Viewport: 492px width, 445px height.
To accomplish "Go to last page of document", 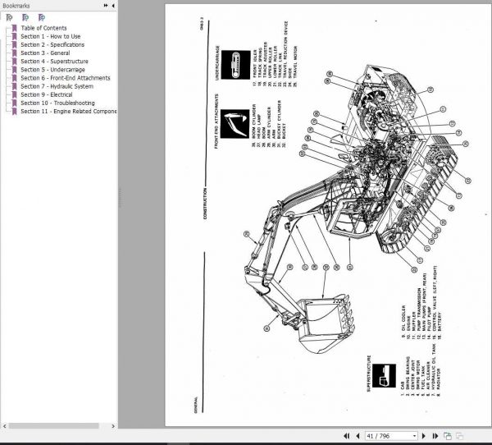I will click(435, 436).
